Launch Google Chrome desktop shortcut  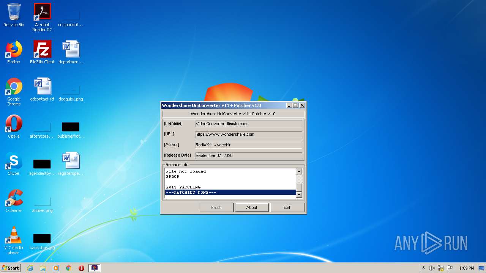tap(14, 92)
